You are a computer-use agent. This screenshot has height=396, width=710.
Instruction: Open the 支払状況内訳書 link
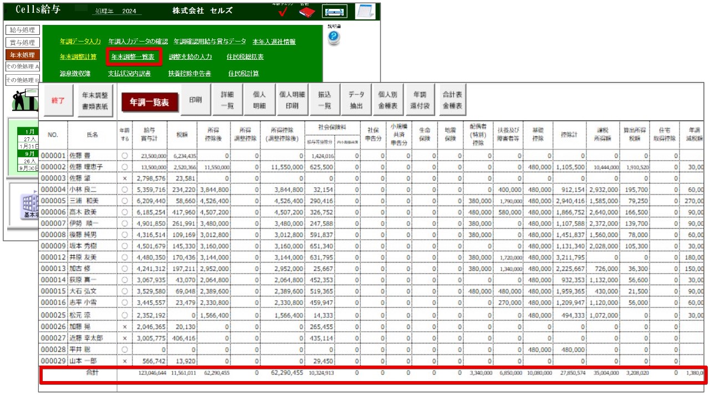[x=129, y=73]
